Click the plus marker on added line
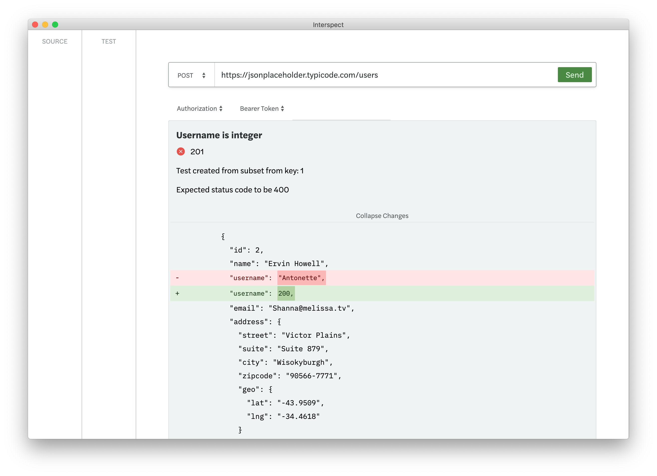 177,293
